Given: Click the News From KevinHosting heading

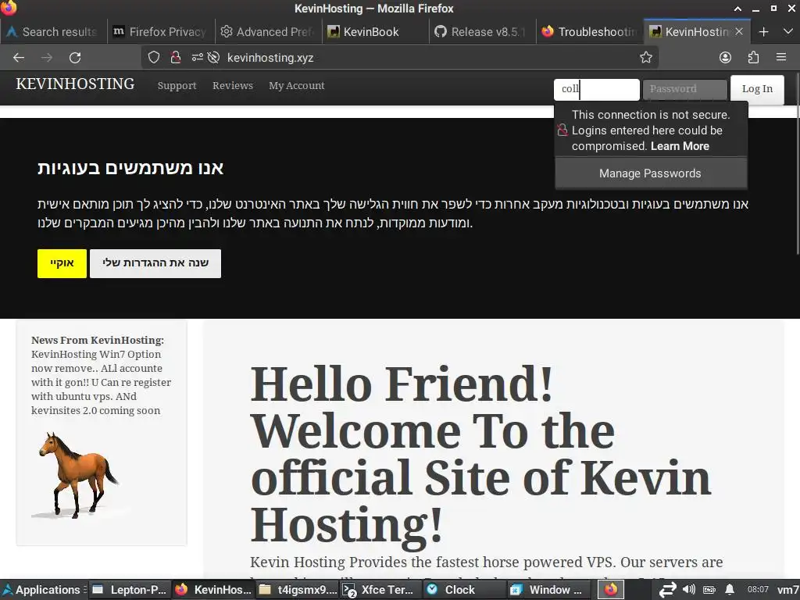Looking at the screenshot, I should coord(98,341).
